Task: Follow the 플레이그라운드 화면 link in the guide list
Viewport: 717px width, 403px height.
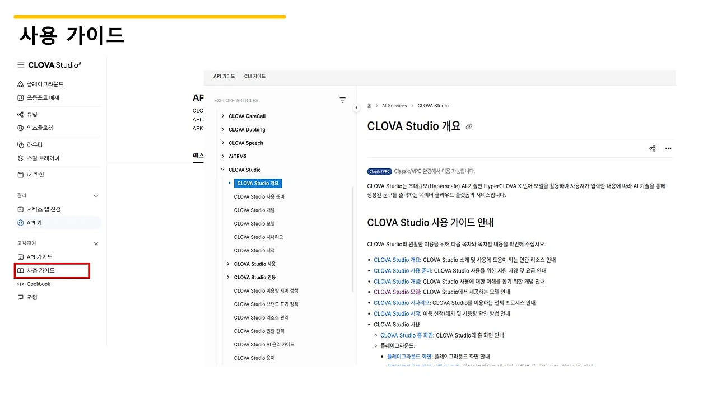Action: click(409, 356)
